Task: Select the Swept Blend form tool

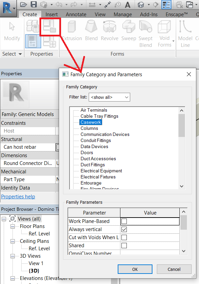Action: click(146, 34)
